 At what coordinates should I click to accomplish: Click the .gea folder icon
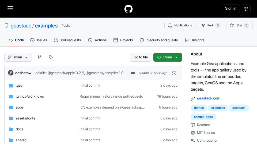pos(11,86)
